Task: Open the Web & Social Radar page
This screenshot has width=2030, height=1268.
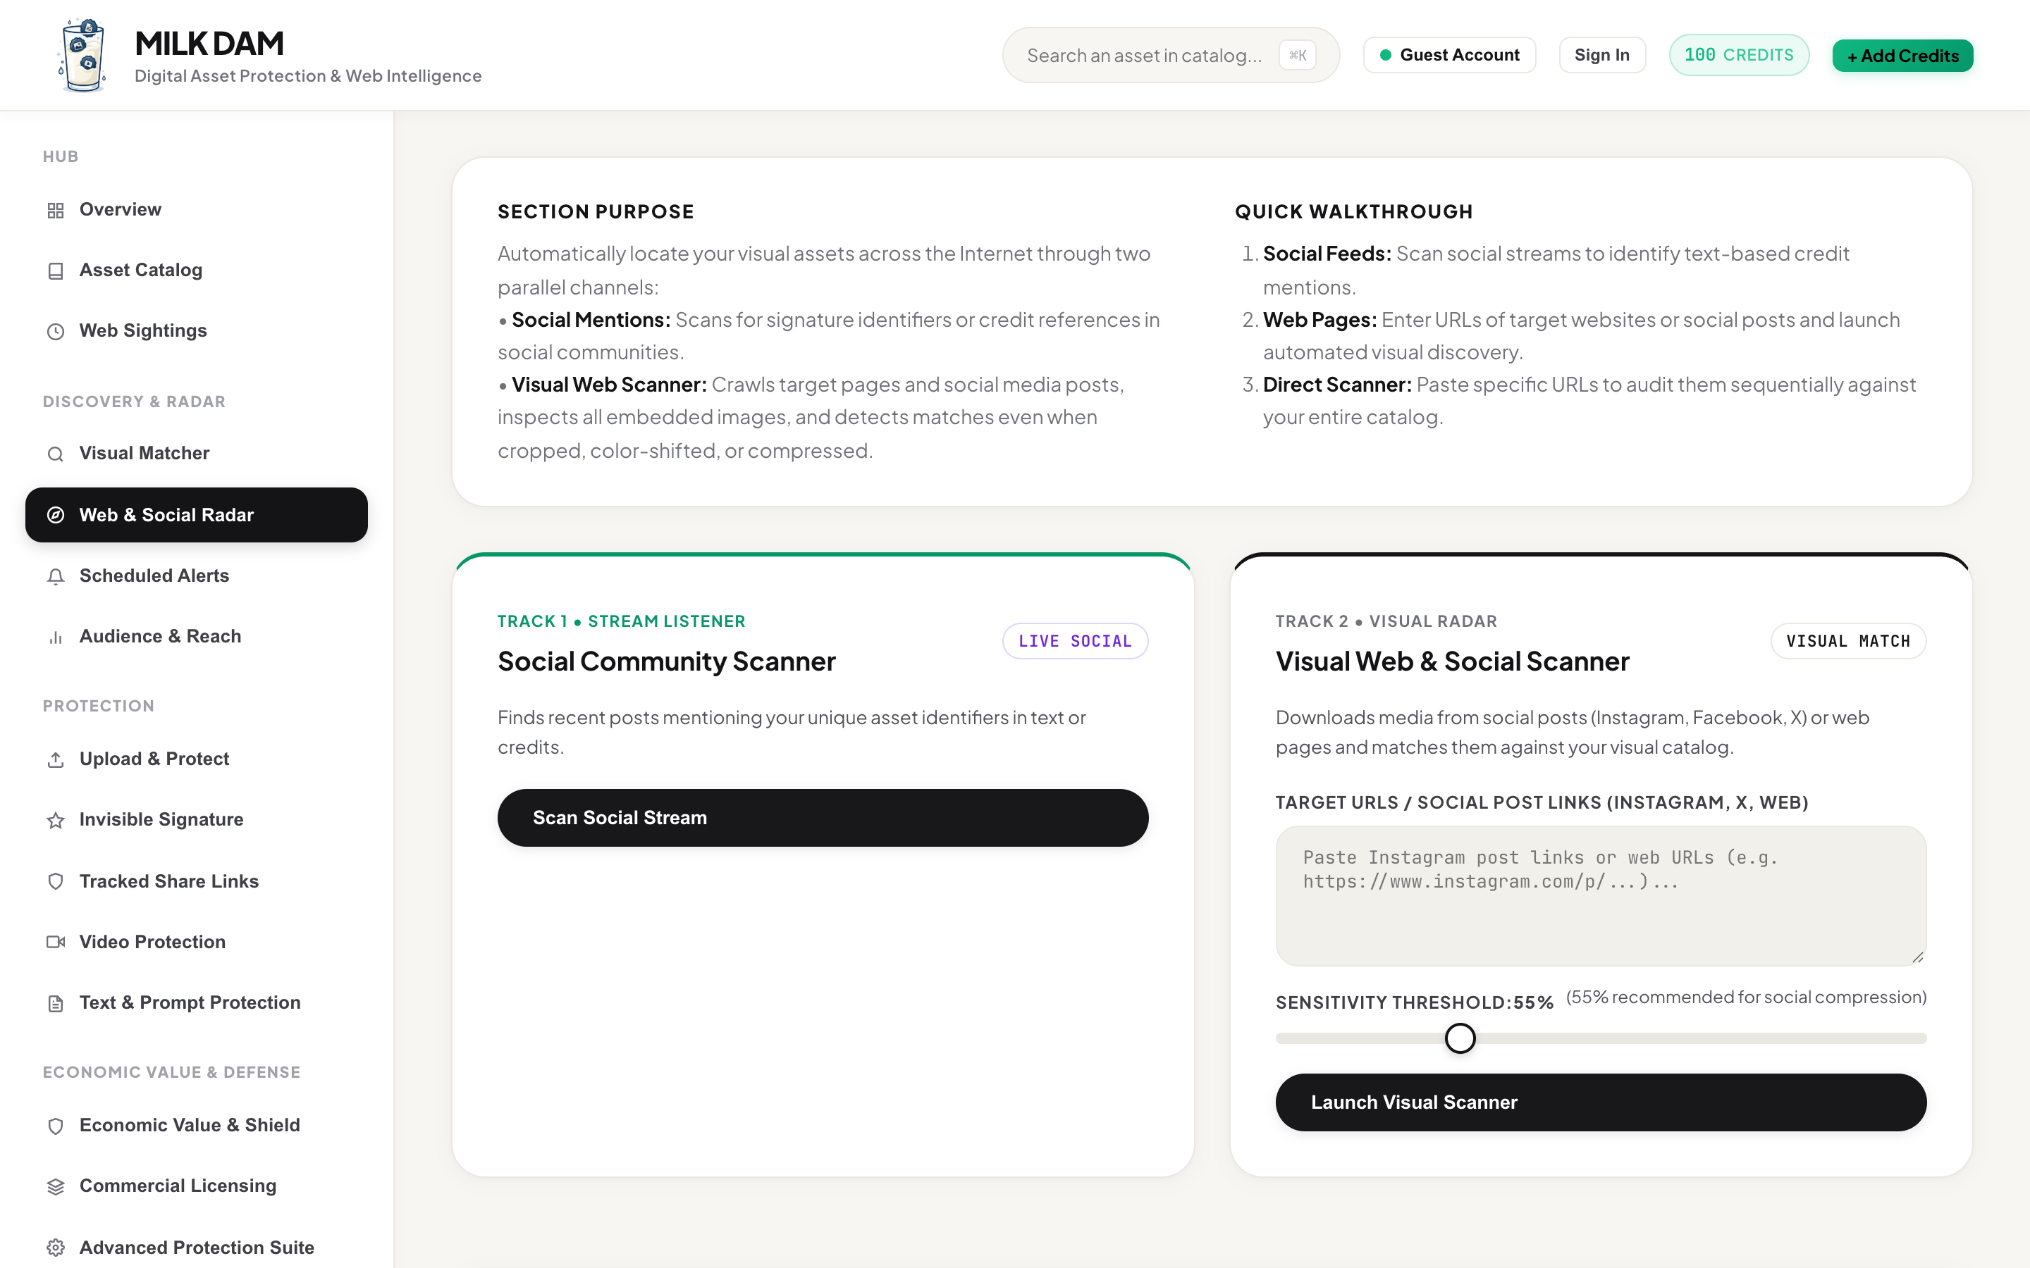Action: pyautogui.click(x=196, y=515)
